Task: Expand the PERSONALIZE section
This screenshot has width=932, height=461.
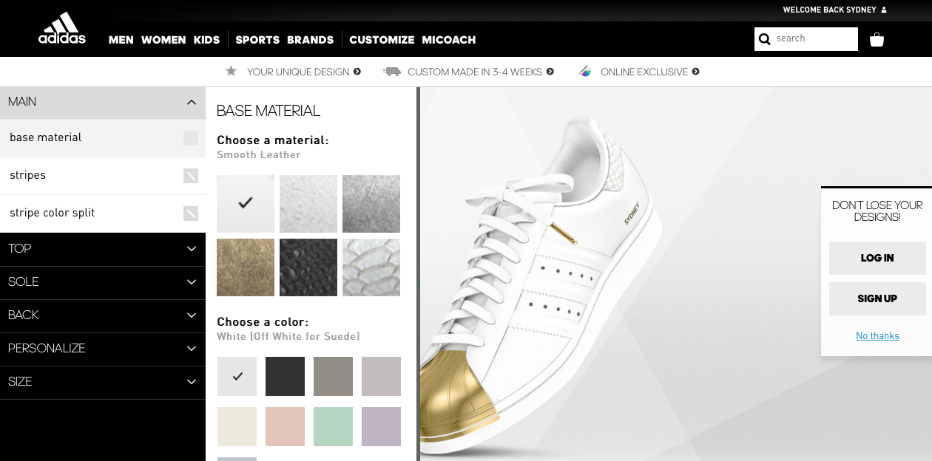Action: [x=192, y=349]
